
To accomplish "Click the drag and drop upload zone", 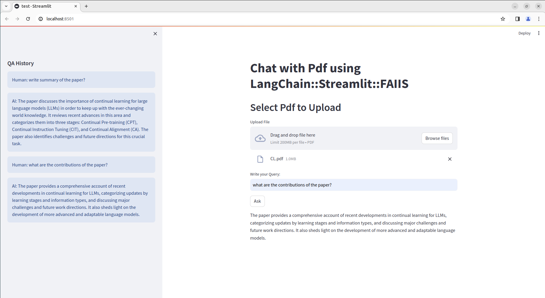I will [354, 138].
